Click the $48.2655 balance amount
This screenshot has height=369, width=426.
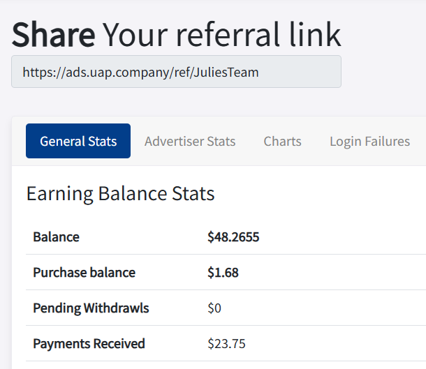[x=233, y=237]
